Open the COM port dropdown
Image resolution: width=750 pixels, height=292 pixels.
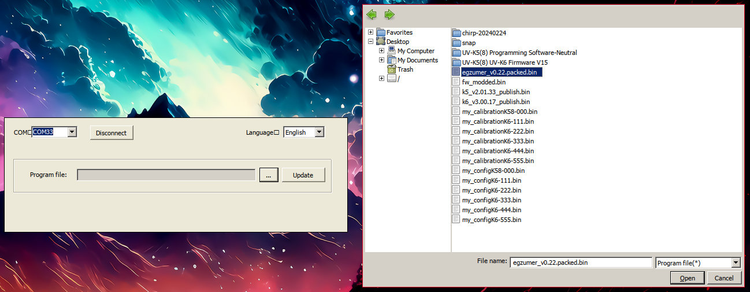(72, 132)
